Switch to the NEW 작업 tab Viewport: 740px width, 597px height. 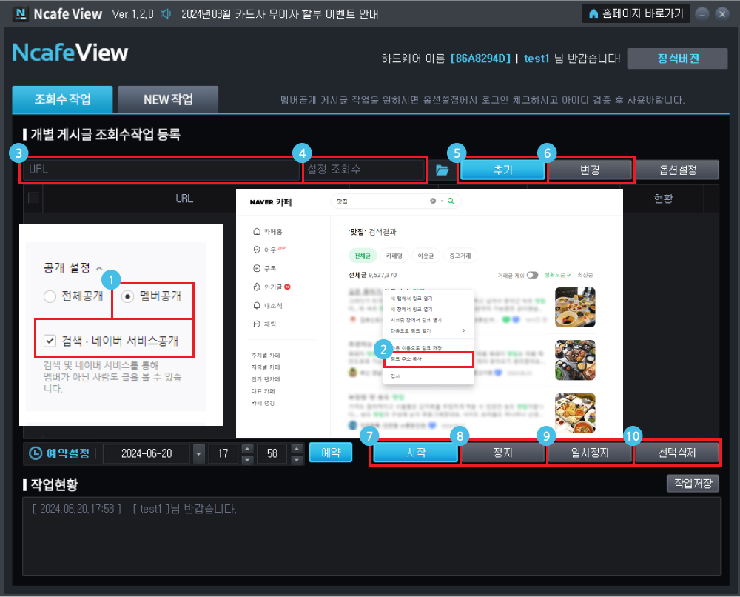pos(168,99)
